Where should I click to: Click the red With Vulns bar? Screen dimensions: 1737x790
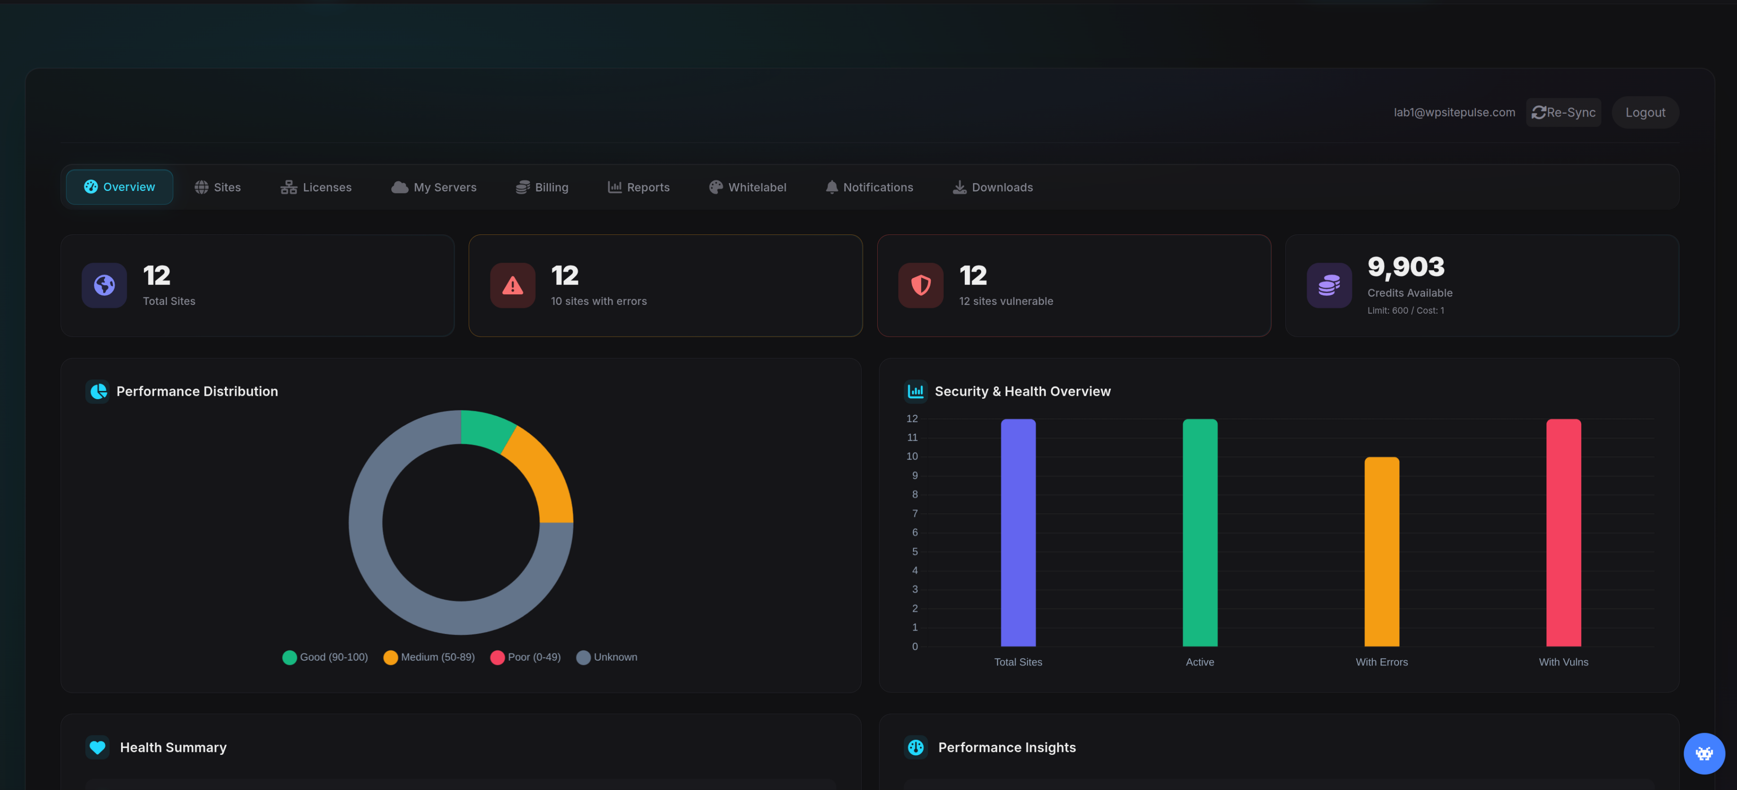[1563, 532]
